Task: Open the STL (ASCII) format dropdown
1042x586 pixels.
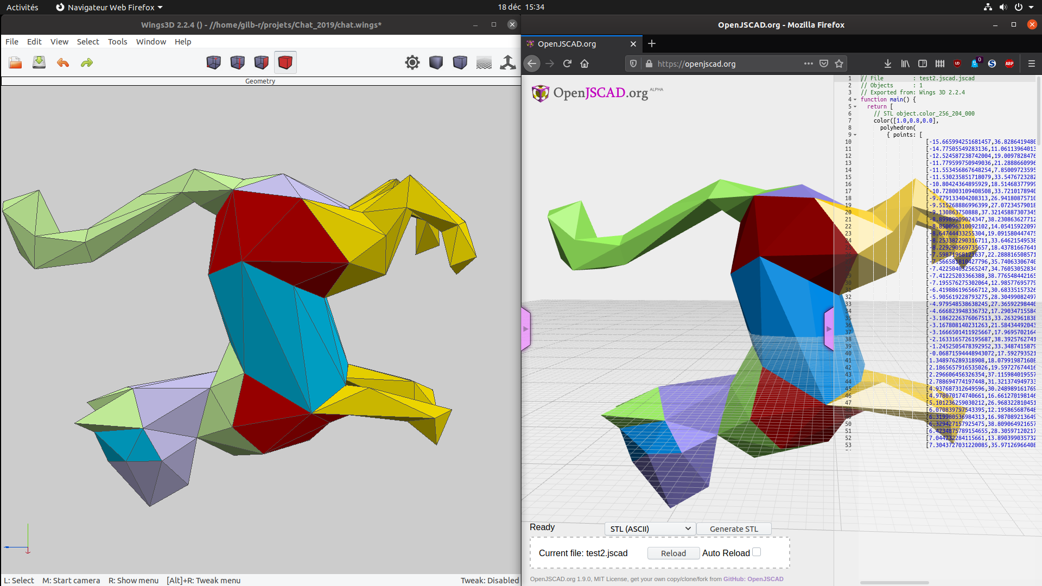Action: (650, 528)
